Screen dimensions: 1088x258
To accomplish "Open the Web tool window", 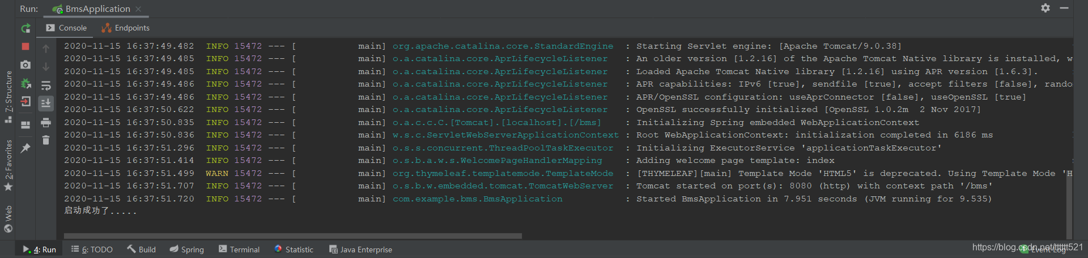I will coord(8,219).
